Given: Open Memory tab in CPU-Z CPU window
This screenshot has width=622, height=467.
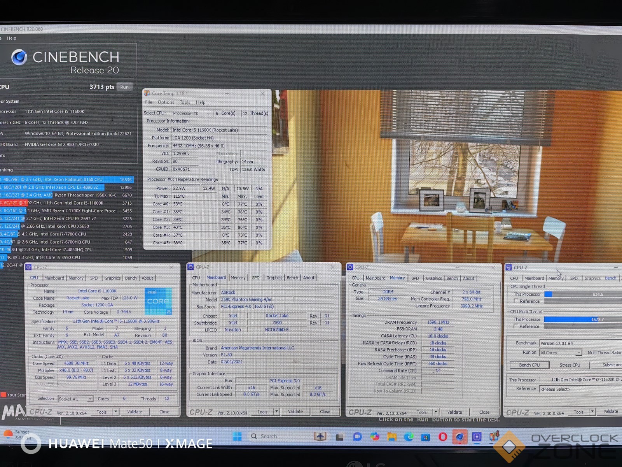Looking at the screenshot, I should click(x=76, y=278).
